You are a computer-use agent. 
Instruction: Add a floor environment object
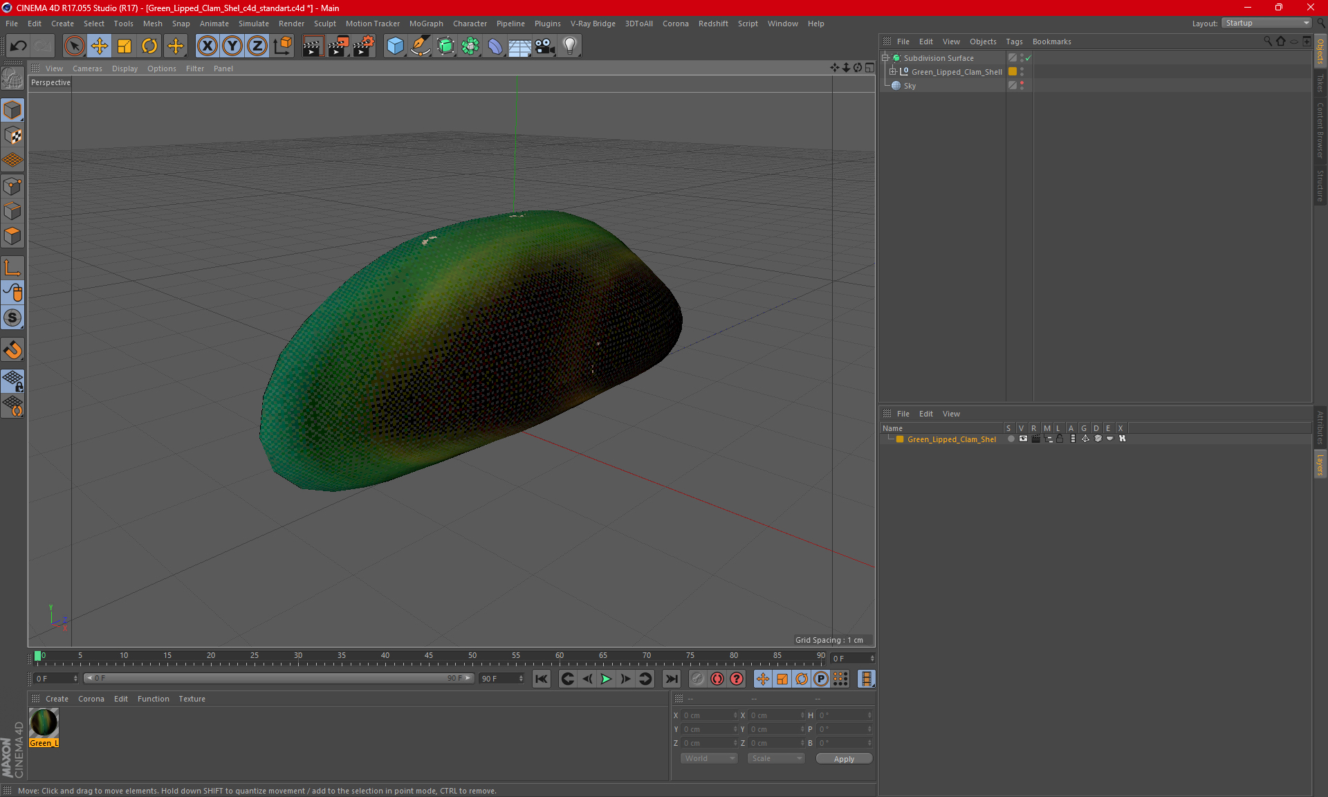tap(520, 46)
